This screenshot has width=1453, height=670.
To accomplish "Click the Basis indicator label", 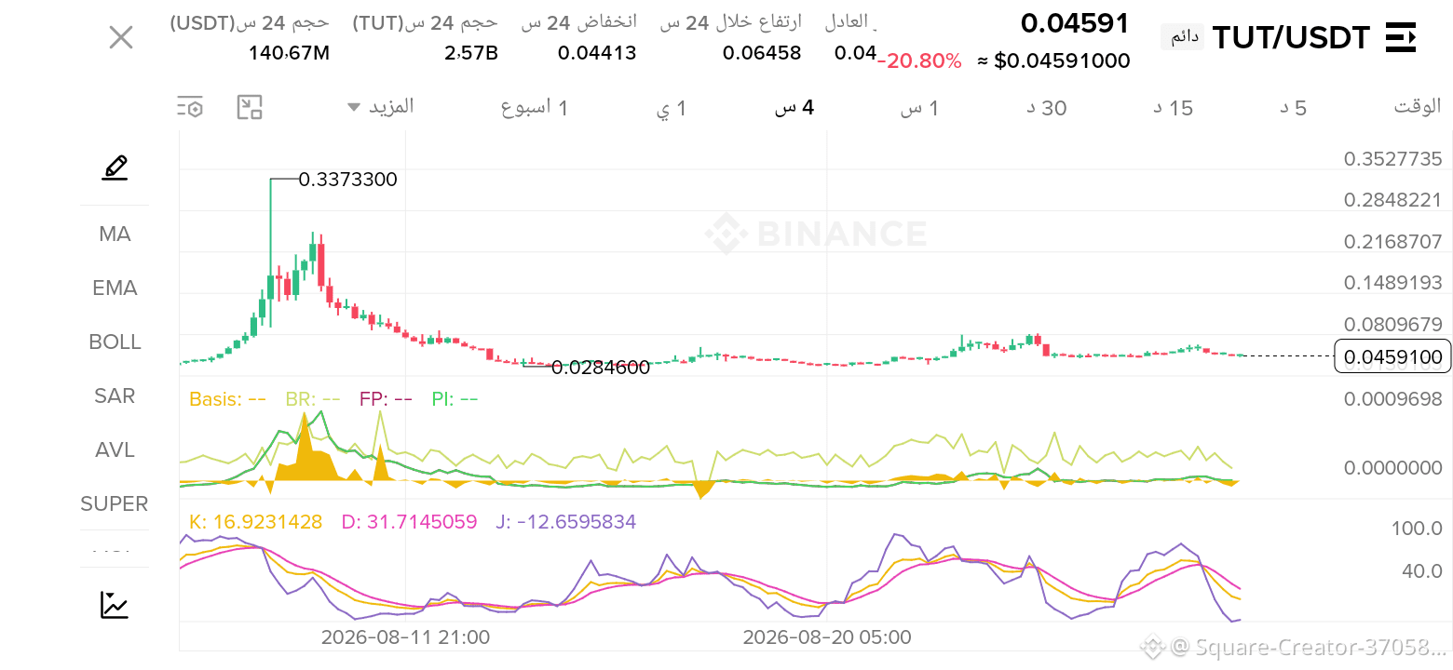I will point(227,400).
